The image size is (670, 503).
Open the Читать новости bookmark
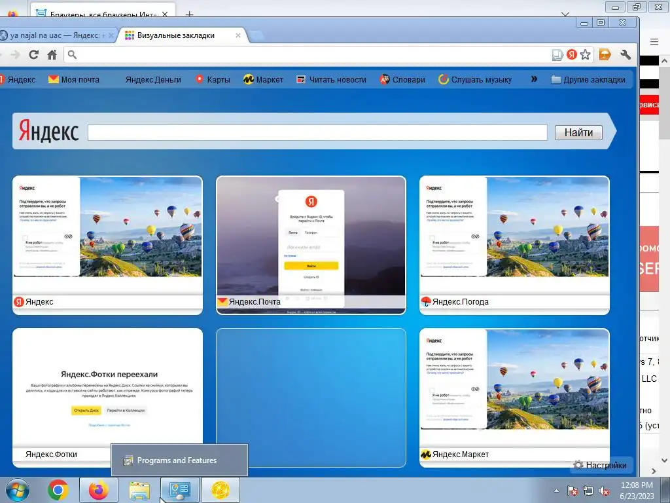click(332, 79)
